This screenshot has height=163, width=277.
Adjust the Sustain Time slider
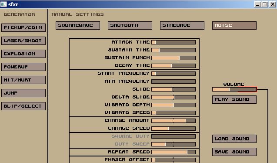[x=174, y=50]
